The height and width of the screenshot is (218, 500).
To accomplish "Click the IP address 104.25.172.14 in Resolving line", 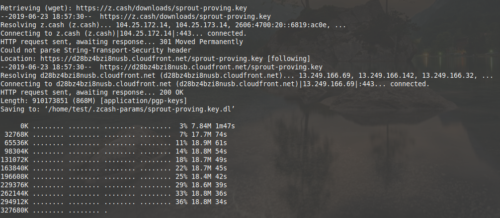I will coord(142,25).
